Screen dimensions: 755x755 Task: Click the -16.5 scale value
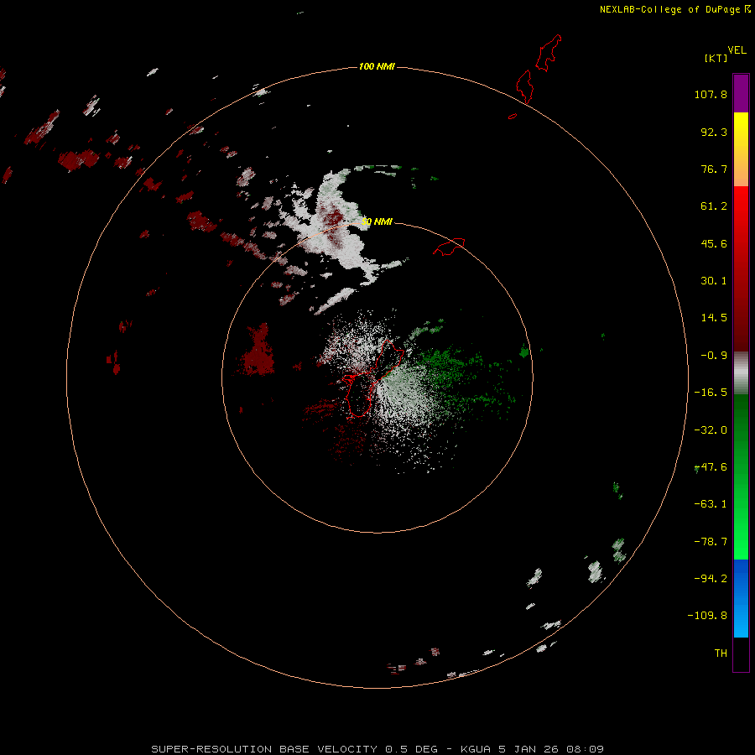tap(711, 393)
